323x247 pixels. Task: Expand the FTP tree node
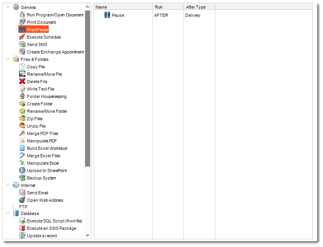coord(14,207)
